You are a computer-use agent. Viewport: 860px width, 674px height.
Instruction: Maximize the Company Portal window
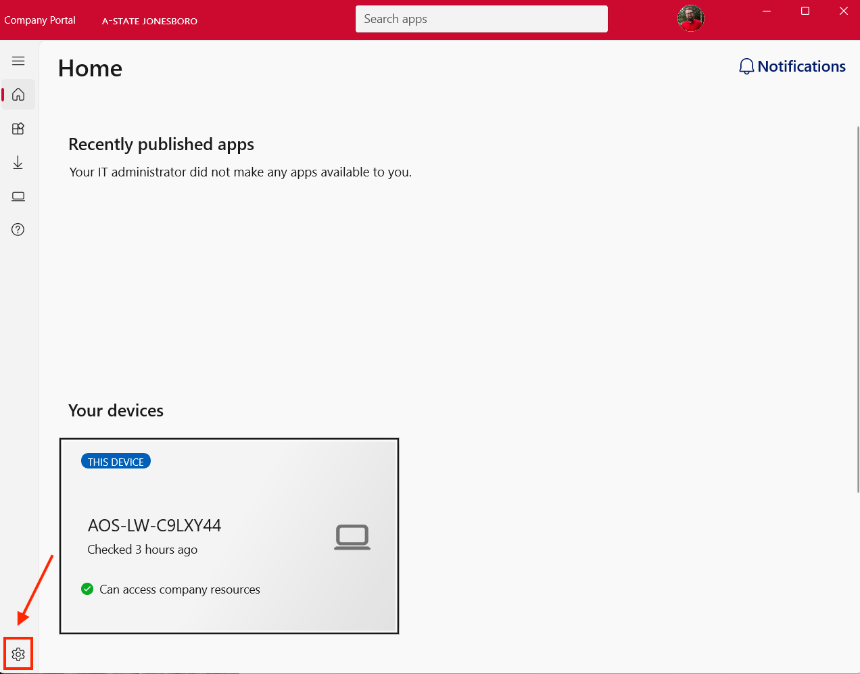tap(805, 11)
